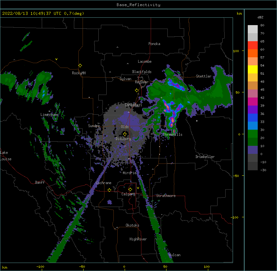Screen dimensions: 277x271
Task: Select the radar site diamond above Didsbury
Action: (x=125, y=134)
